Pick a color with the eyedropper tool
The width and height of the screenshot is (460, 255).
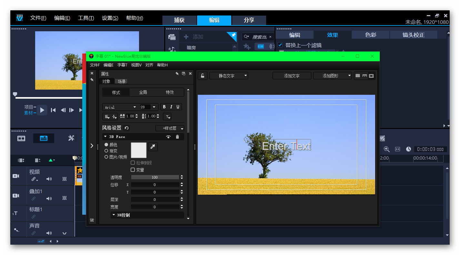pos(153,147)
